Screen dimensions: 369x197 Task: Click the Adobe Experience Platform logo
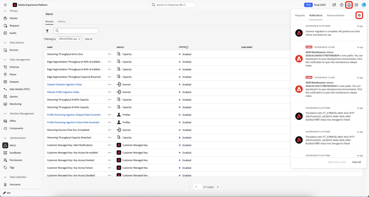(15, 5)
